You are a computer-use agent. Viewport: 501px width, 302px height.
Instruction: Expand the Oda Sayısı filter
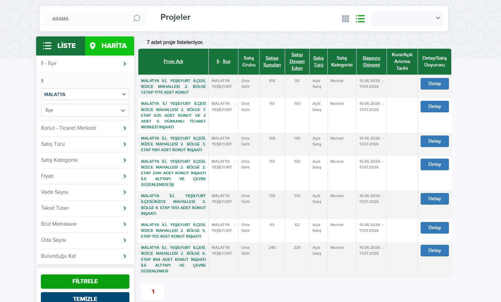[x=85, y=240]
